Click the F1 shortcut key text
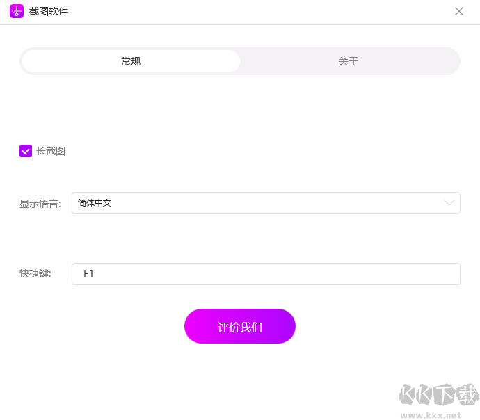This screenshot has height=420, width=480. [x=88, y=274]
